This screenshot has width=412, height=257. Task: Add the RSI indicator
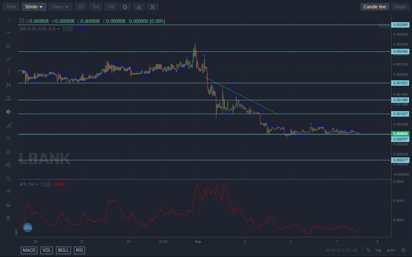79,250
